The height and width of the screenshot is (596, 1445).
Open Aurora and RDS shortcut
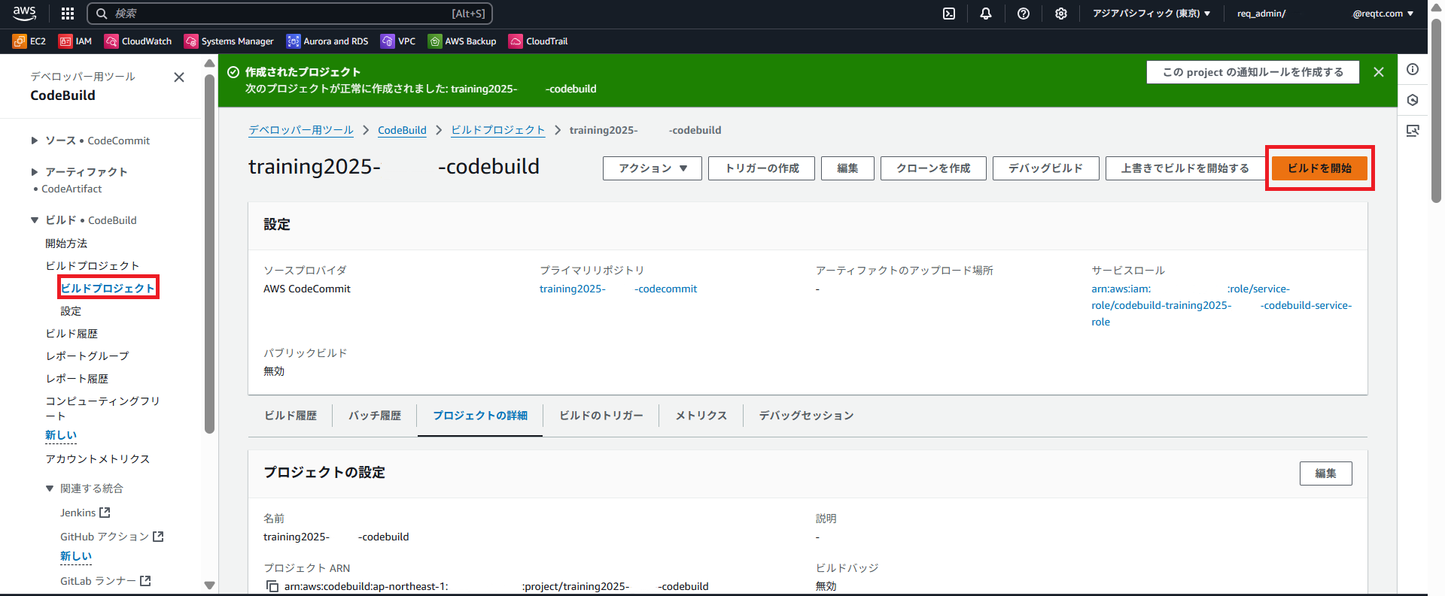(327, 41)
